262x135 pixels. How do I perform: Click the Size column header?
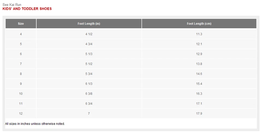pyautogui.click(x=21, y=24)
